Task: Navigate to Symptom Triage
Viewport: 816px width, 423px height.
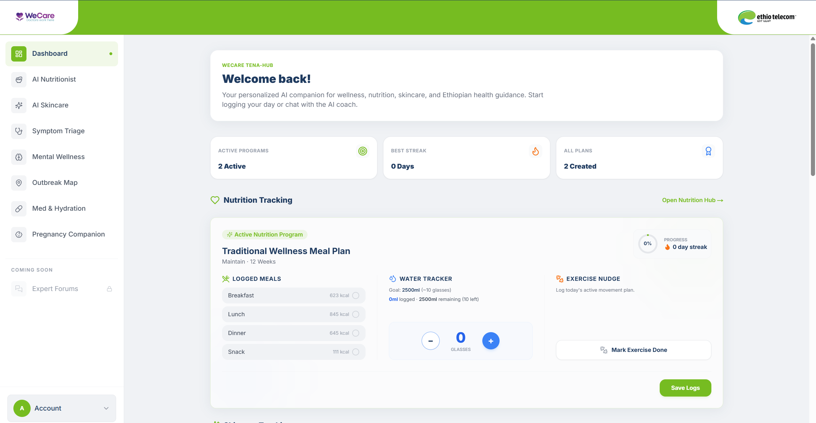Action: (62, 131)
